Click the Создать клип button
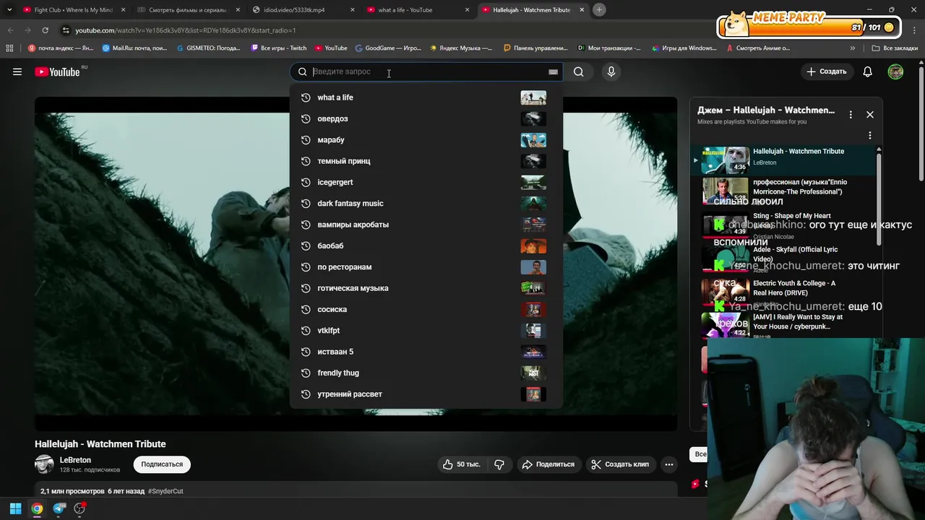Viewport: 925px width, 520px height. (x=620, y=464)
